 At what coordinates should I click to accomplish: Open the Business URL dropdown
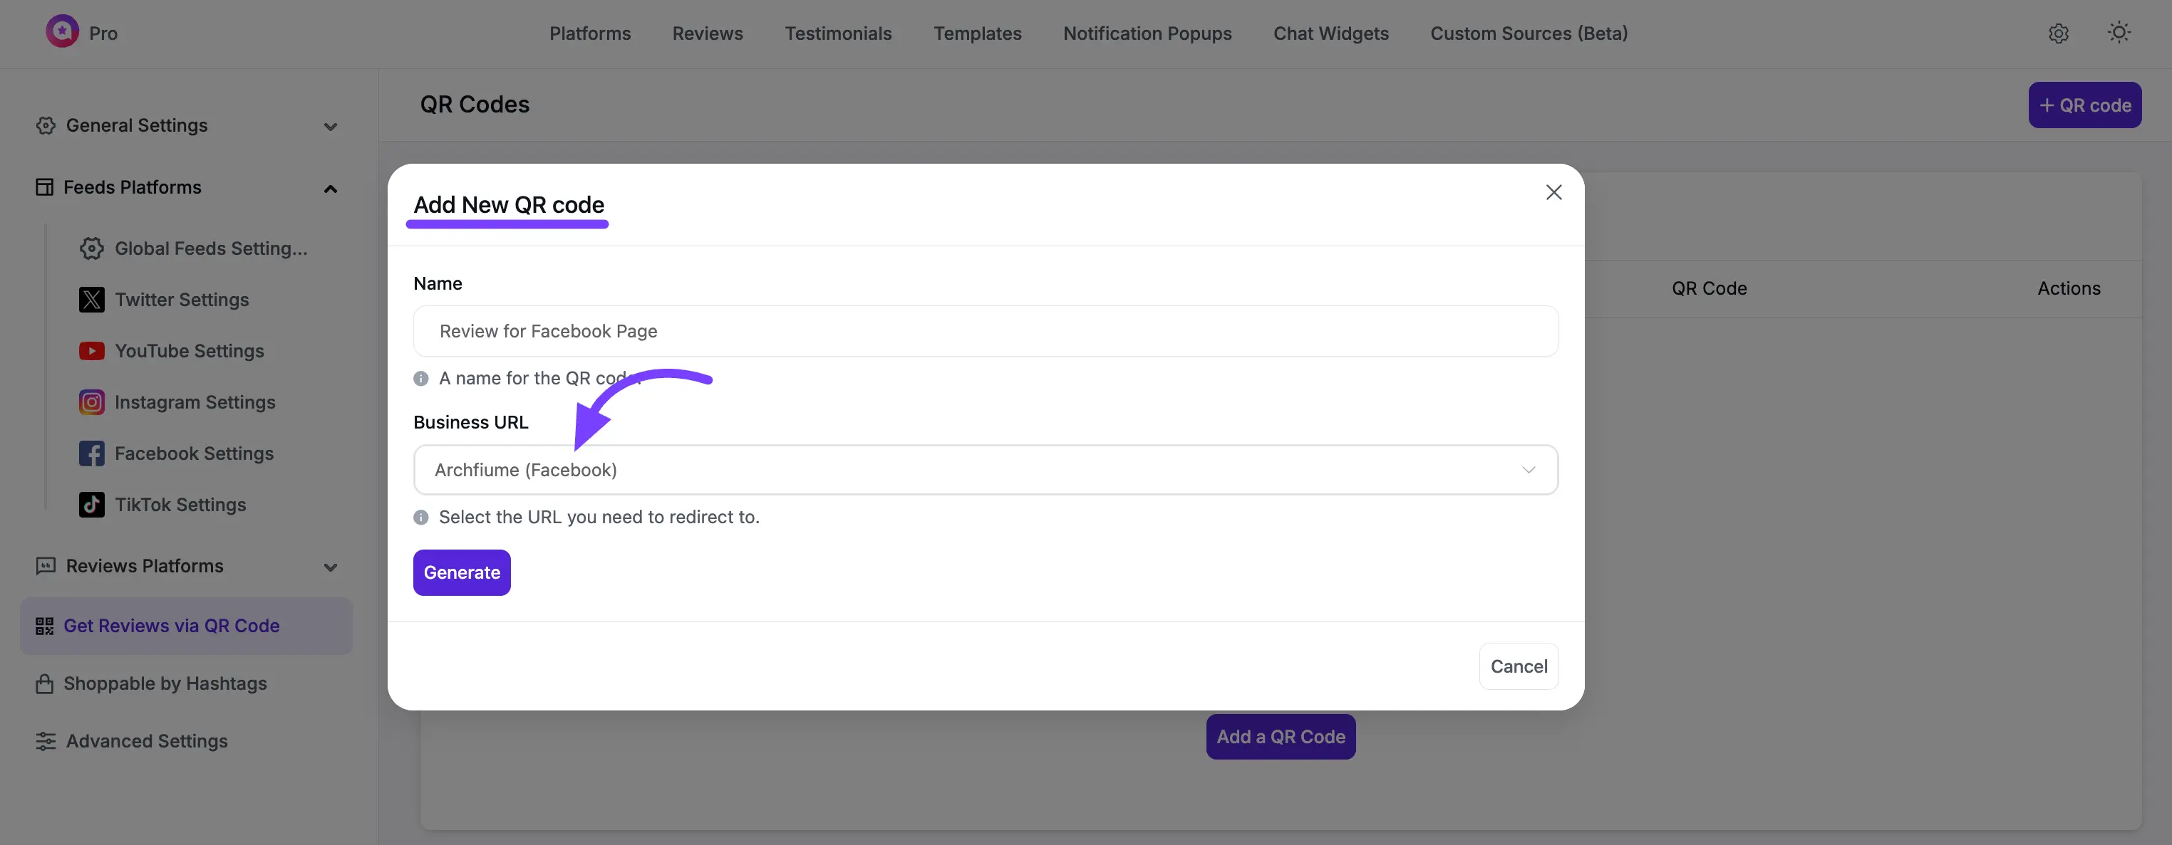click(985, 469)
